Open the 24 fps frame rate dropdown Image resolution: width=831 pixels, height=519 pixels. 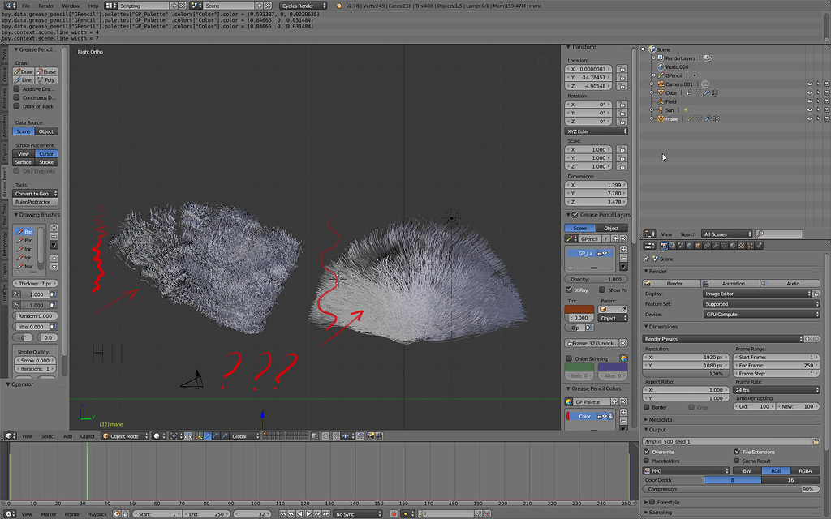[x=777, y=390]
